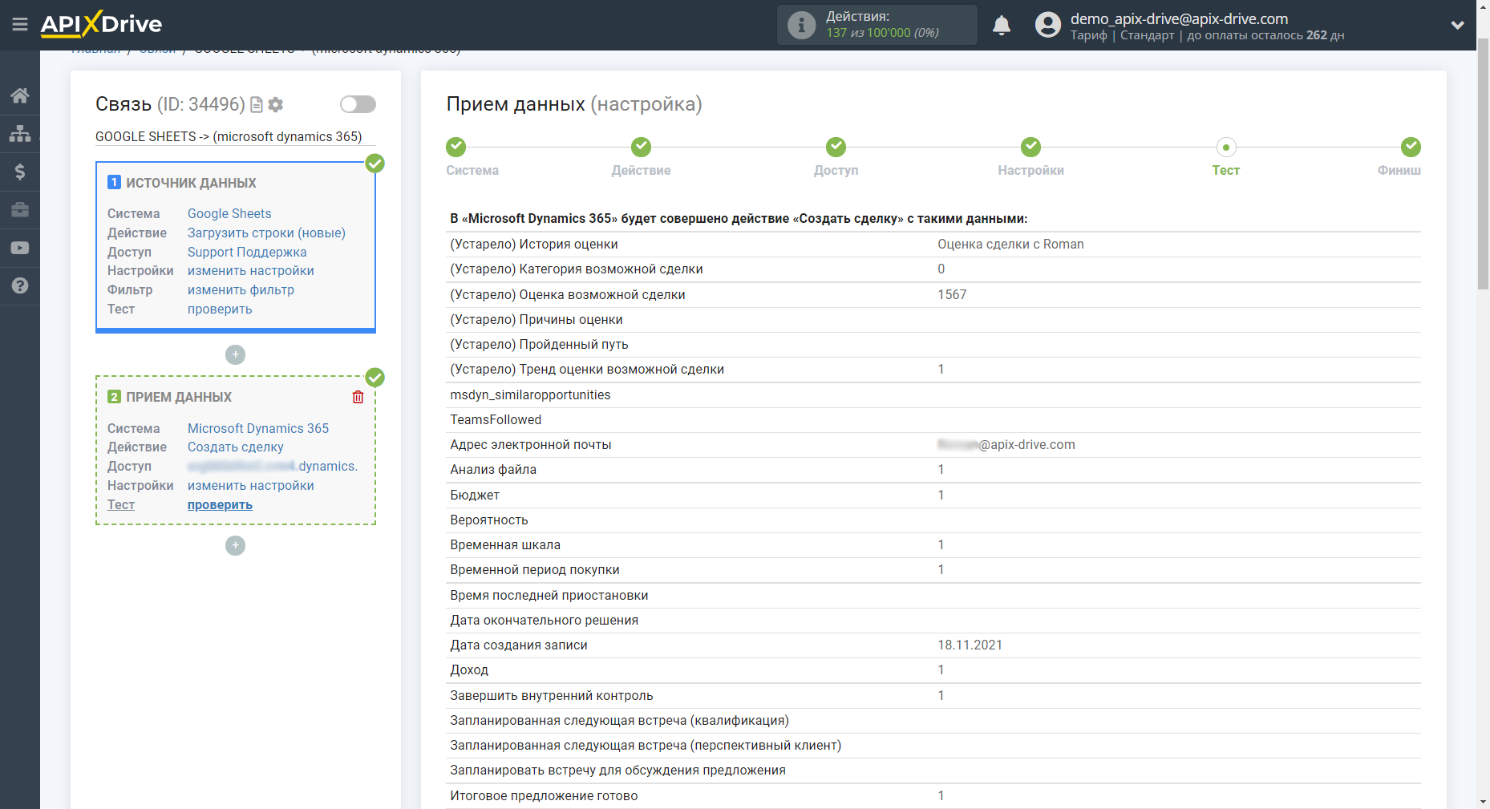Click the Тест label link in receiver block
Screen dimensions: 1490x809
click(x=121, y=504)
